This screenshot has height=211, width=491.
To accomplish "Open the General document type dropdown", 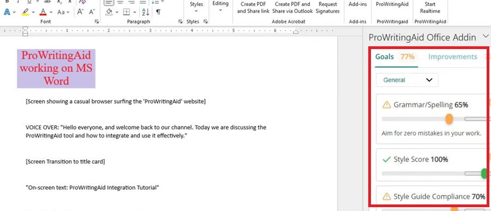I will click(x=407, y=80).
